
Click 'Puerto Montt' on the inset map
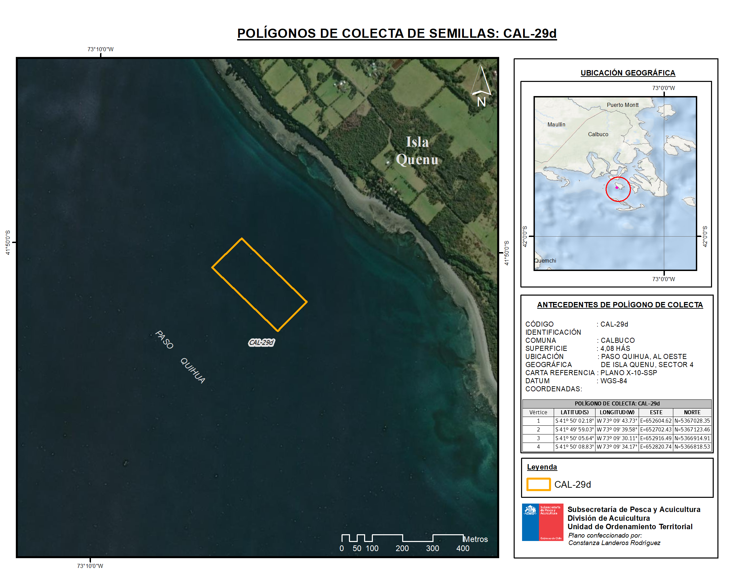point(622,105)
